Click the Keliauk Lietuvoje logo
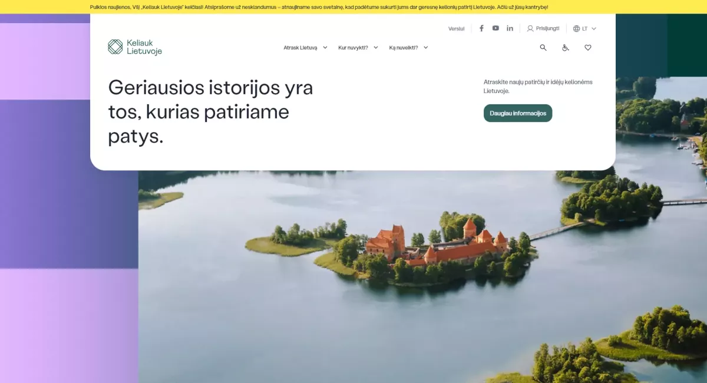707x383 pixels. click(x=135, y=46)
